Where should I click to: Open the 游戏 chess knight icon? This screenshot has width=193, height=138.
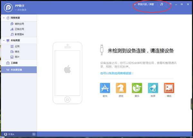coord(121,88)
